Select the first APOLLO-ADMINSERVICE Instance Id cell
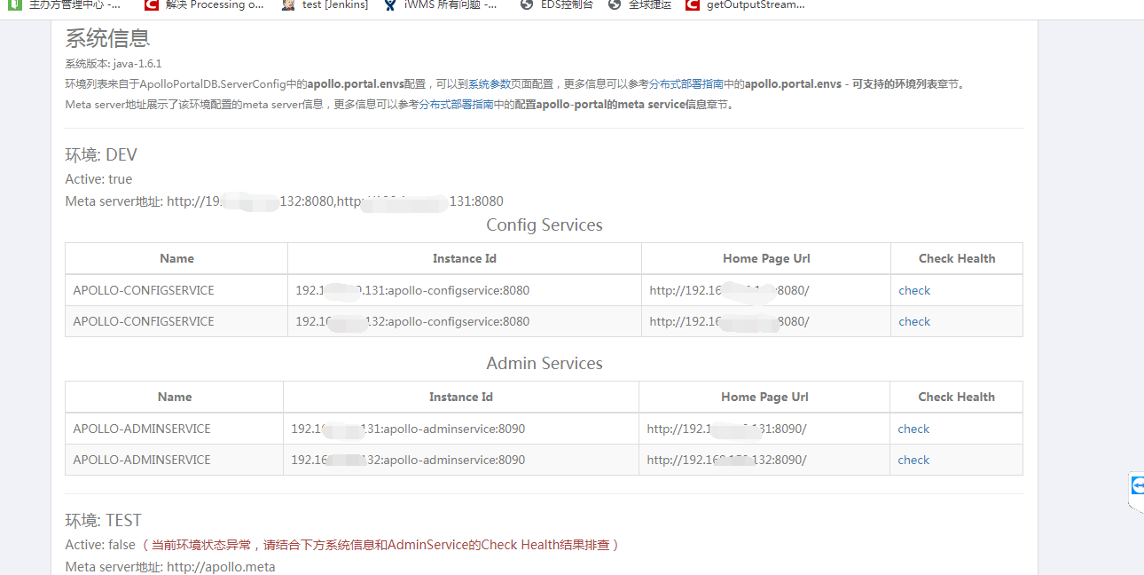The image size is (1144, 575). coord(408,429)
